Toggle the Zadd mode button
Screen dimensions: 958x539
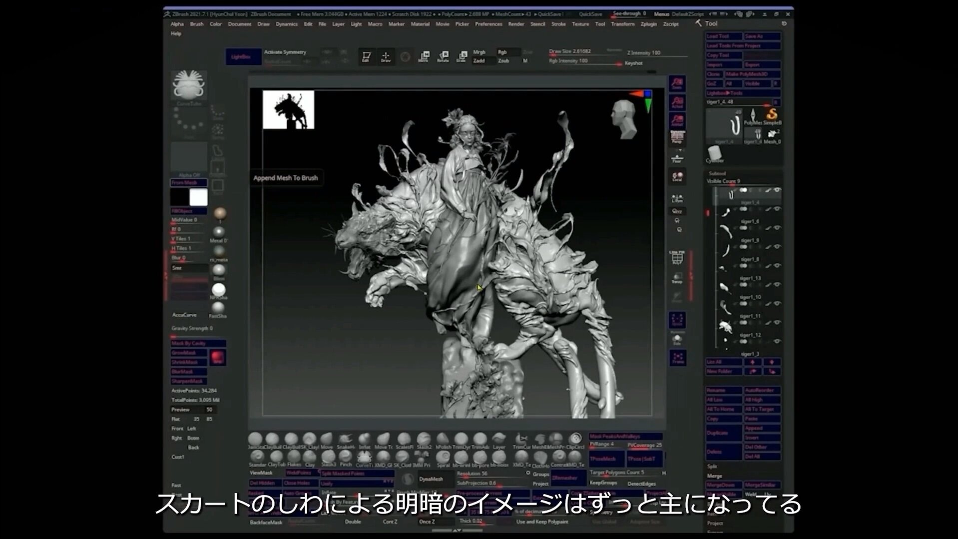[479, 61]
